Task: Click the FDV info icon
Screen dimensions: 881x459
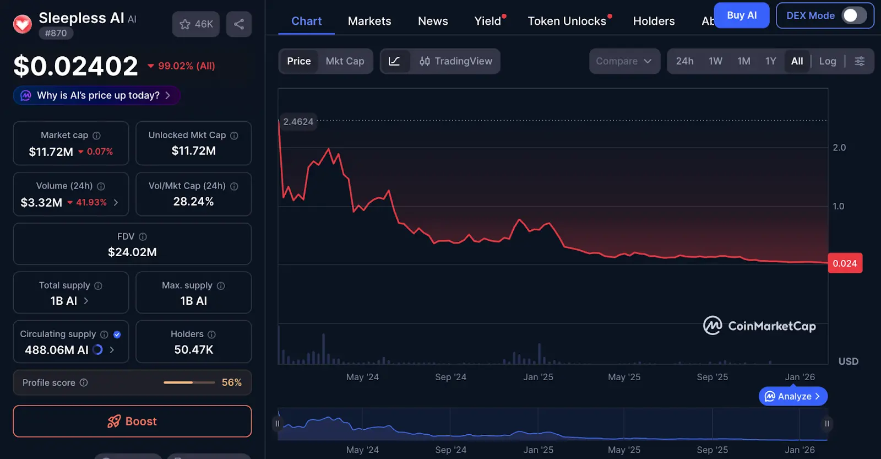Action: point(143,237)
